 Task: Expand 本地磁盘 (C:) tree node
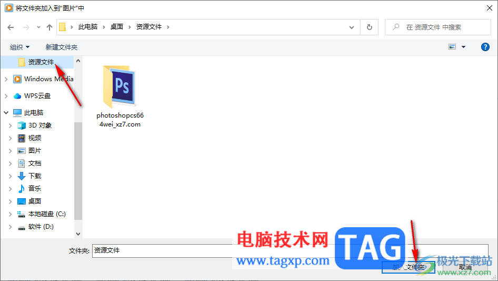10,214
